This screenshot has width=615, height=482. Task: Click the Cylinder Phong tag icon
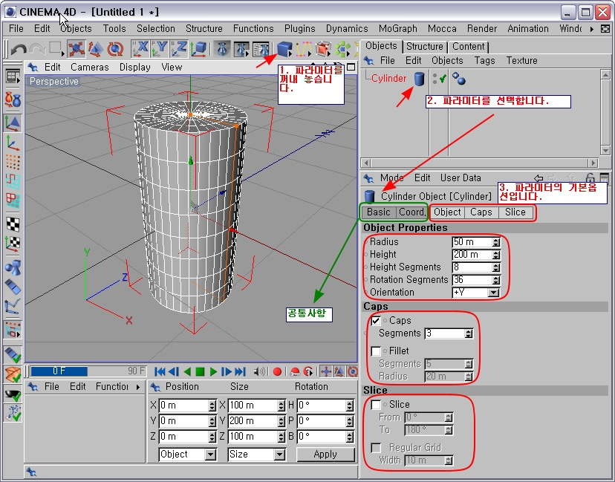point(458,79)
